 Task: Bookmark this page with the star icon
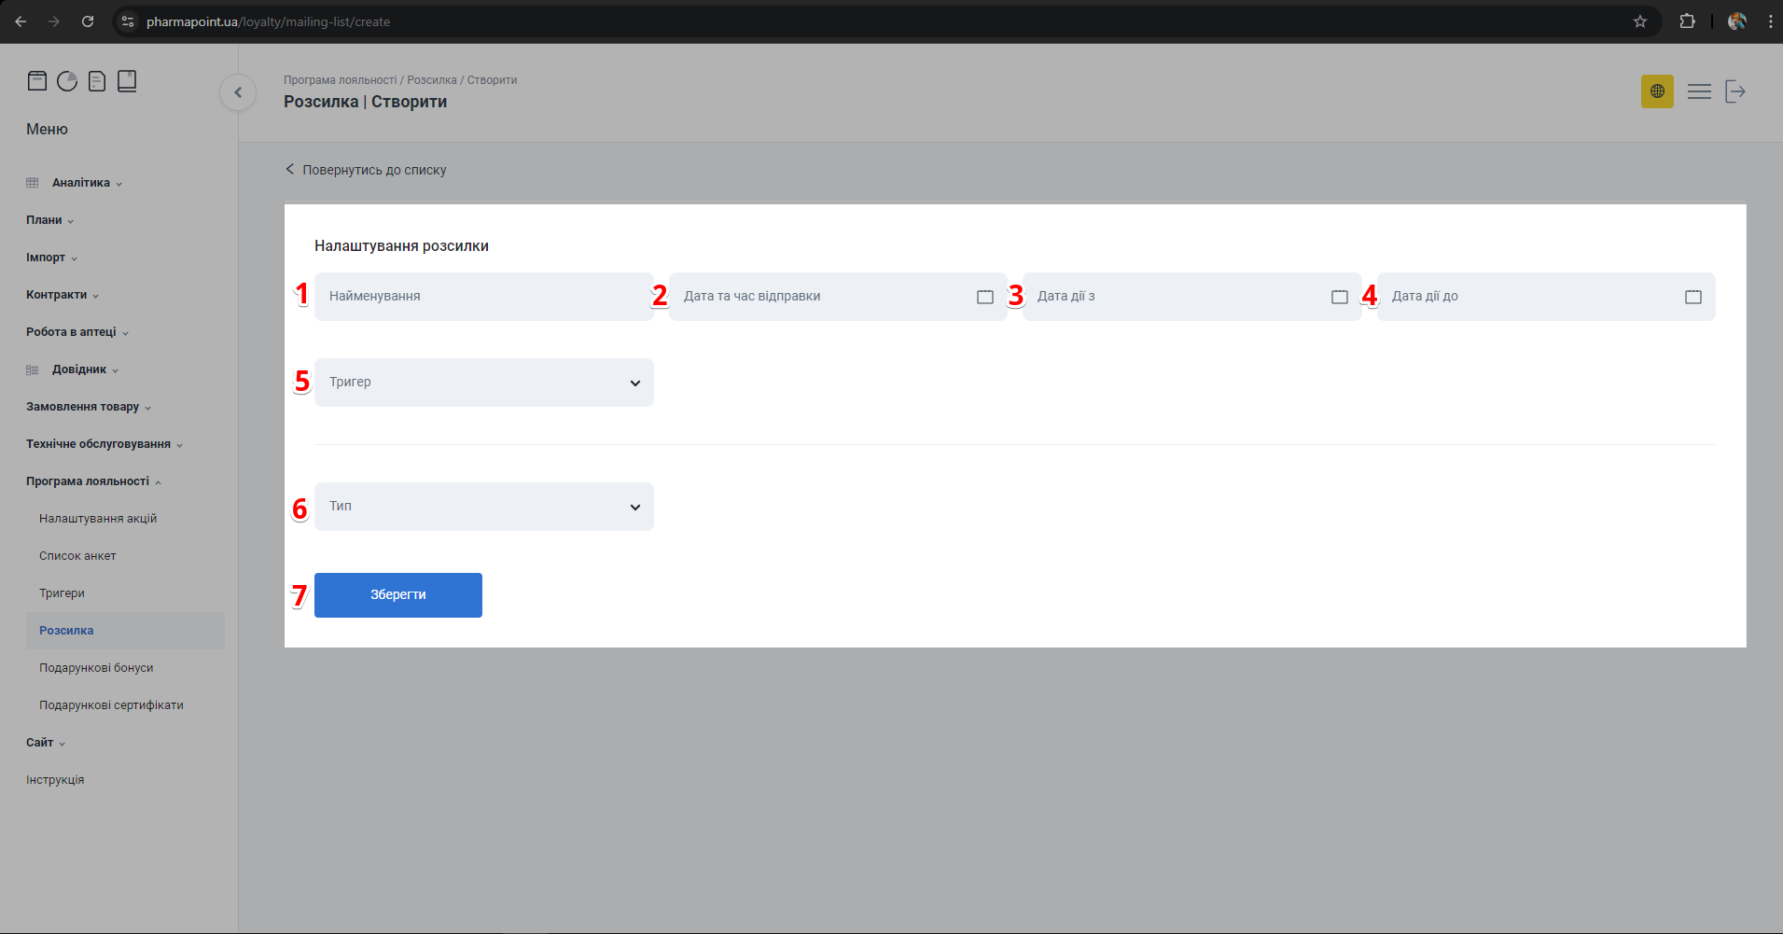[x=1639, y=21]
